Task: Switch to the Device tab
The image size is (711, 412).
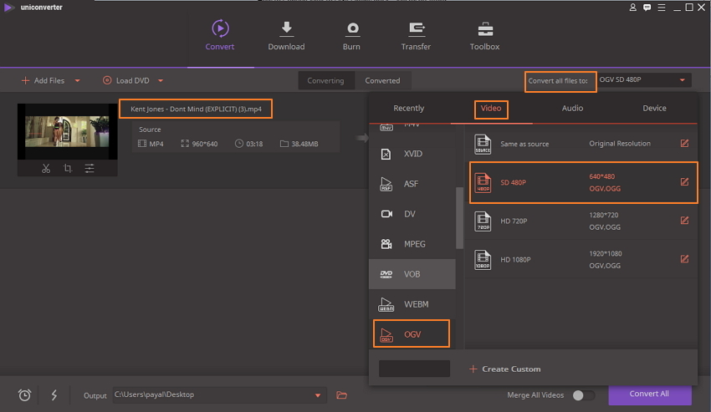Action: point(654,108)
